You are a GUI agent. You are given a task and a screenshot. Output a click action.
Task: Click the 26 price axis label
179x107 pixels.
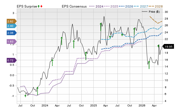click(166, 25)
